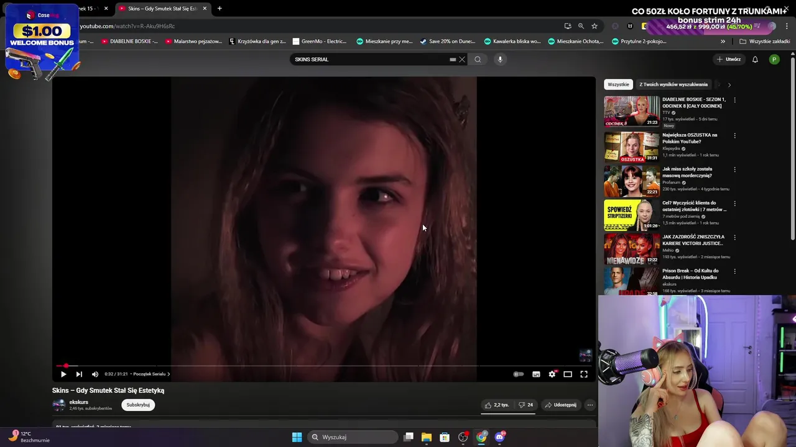Open the player settings gear
Image resolution: width=796 pixels, height=447 pixels.
552,374
